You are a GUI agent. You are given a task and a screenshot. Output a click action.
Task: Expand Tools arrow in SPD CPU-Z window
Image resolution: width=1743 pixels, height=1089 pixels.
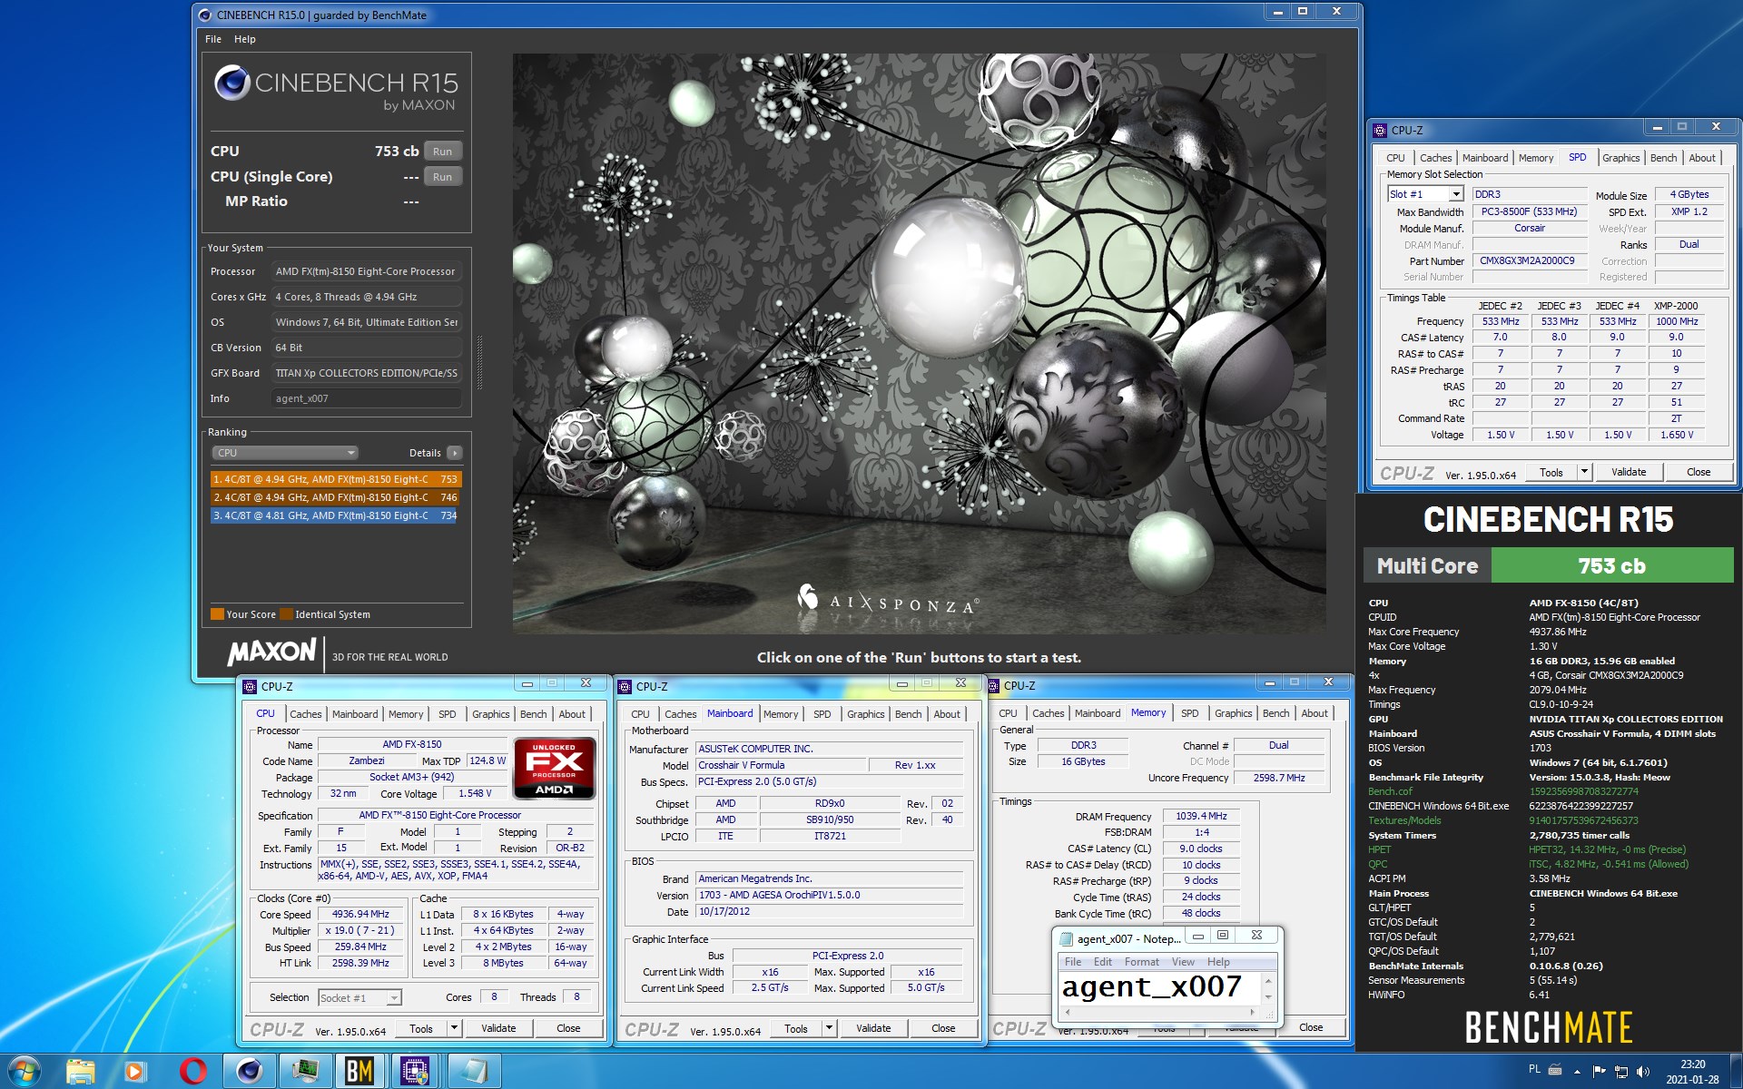(x=1584, y=472)
